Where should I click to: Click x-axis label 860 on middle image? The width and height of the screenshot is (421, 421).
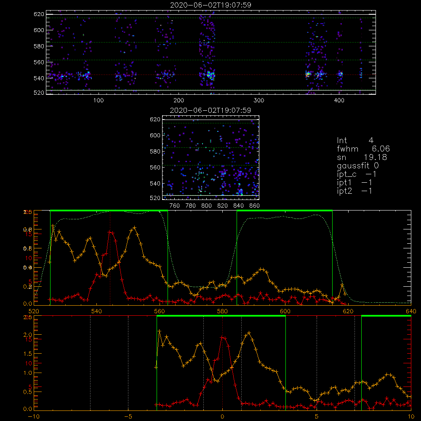point(254,206)
